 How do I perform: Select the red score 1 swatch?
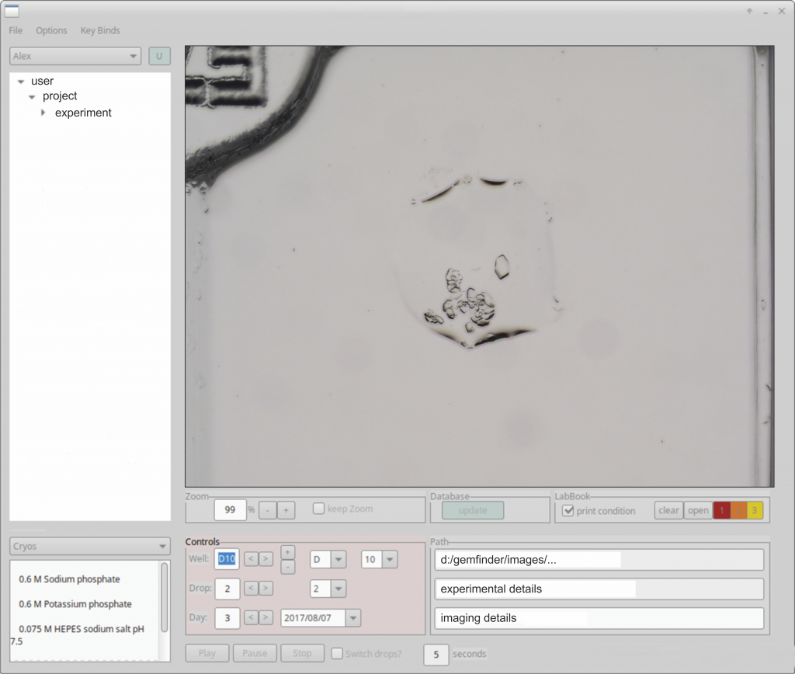click(721, 510)
